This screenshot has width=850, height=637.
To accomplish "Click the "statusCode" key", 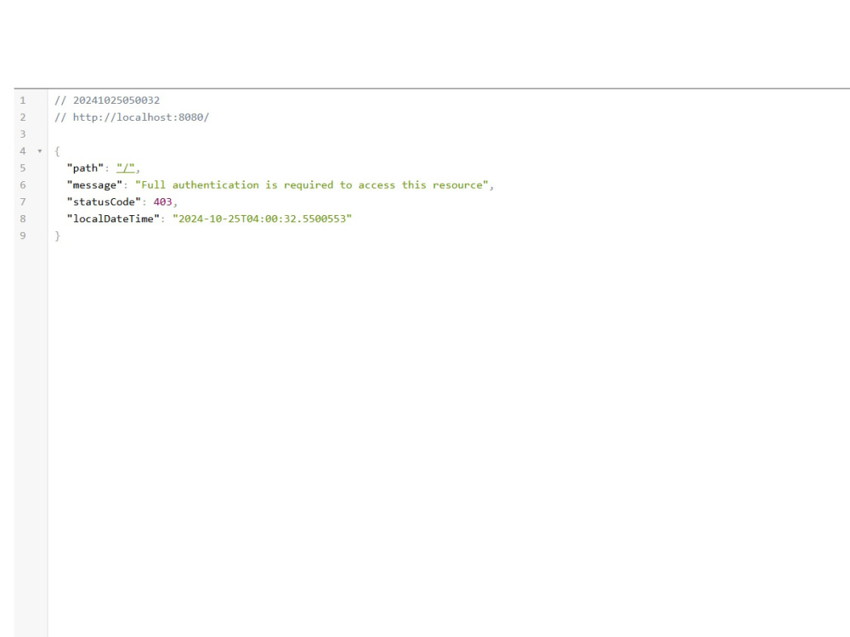I will (104, 202).
